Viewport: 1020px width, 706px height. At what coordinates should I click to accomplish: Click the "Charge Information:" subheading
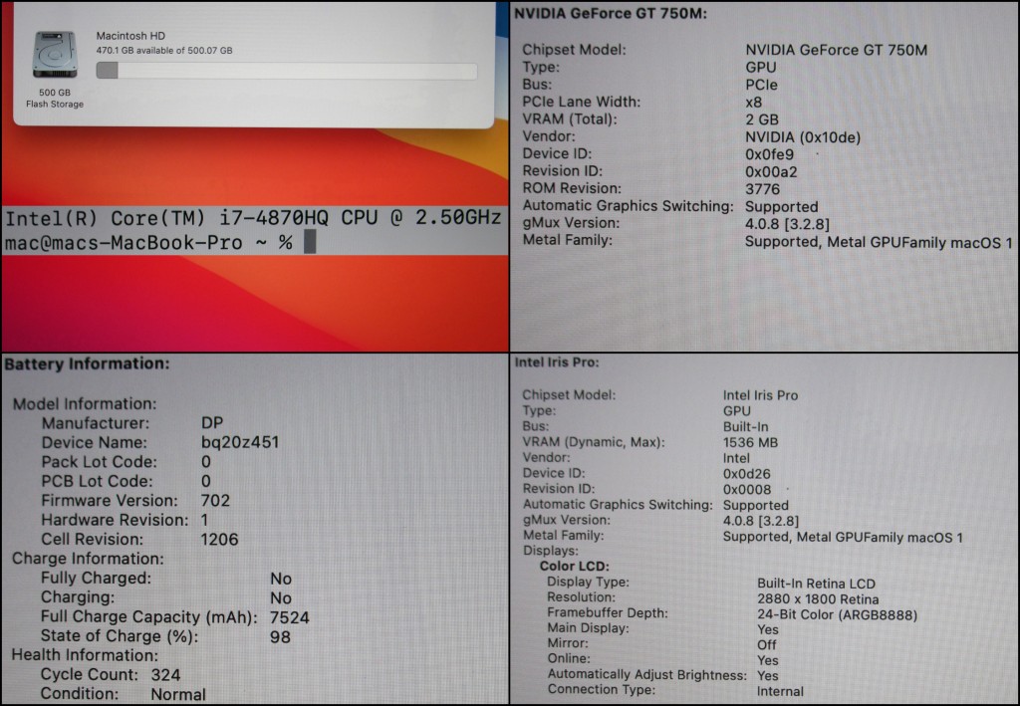click(x=88, y=559)
